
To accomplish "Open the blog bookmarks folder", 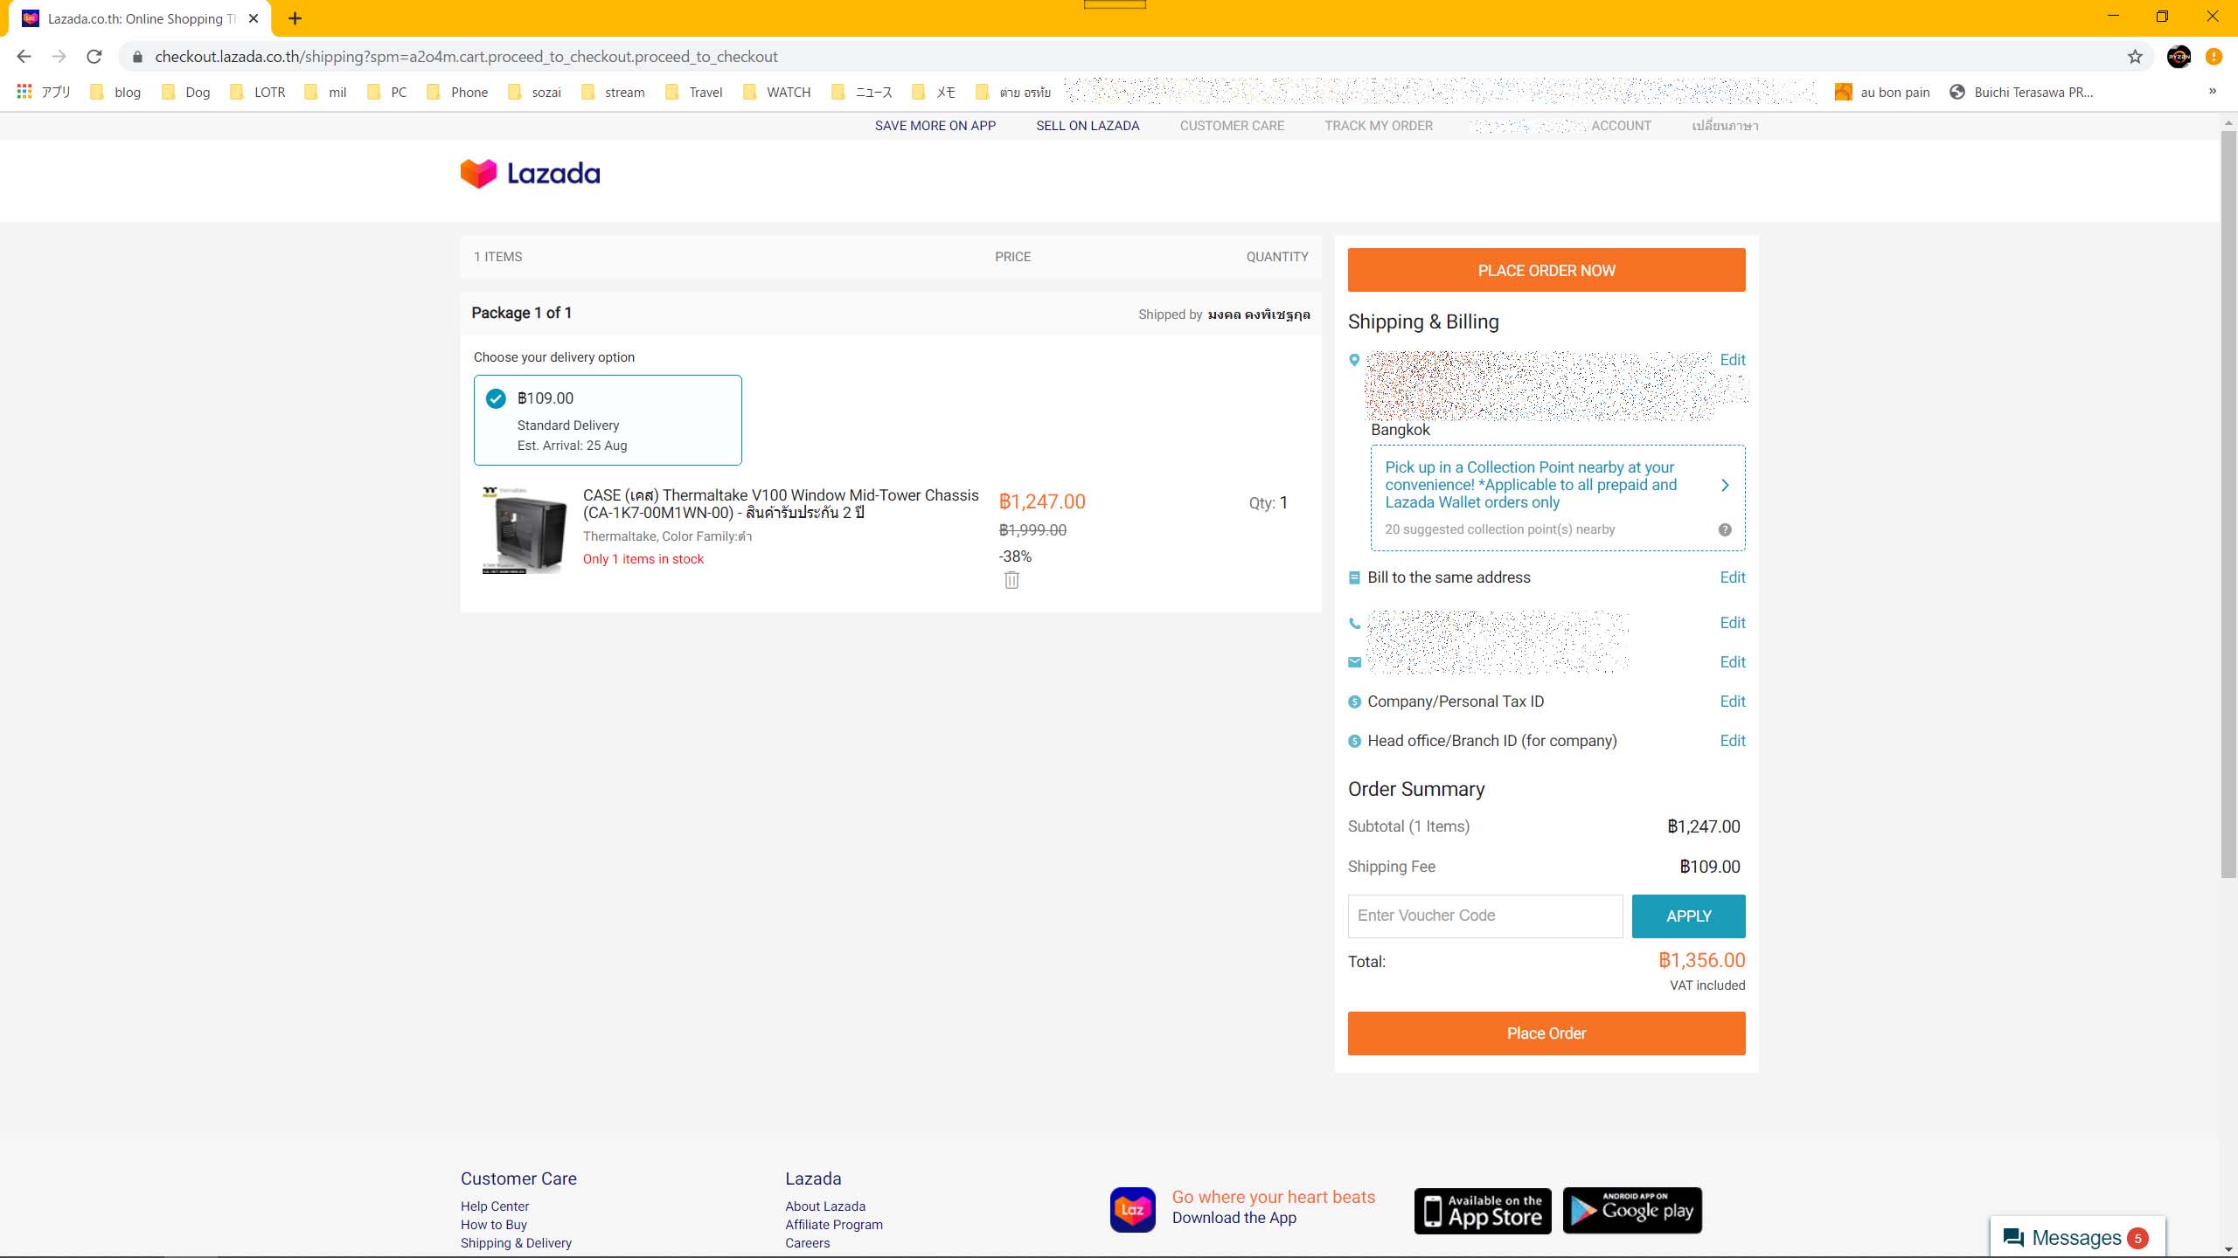I will click(115, 92).
